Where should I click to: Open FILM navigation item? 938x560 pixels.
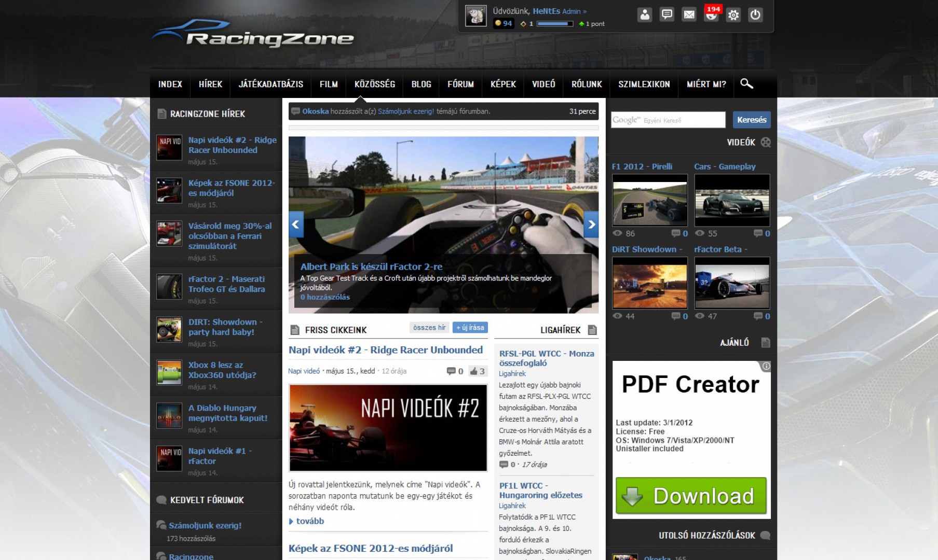pyautogui.click(x=329, y=84)
